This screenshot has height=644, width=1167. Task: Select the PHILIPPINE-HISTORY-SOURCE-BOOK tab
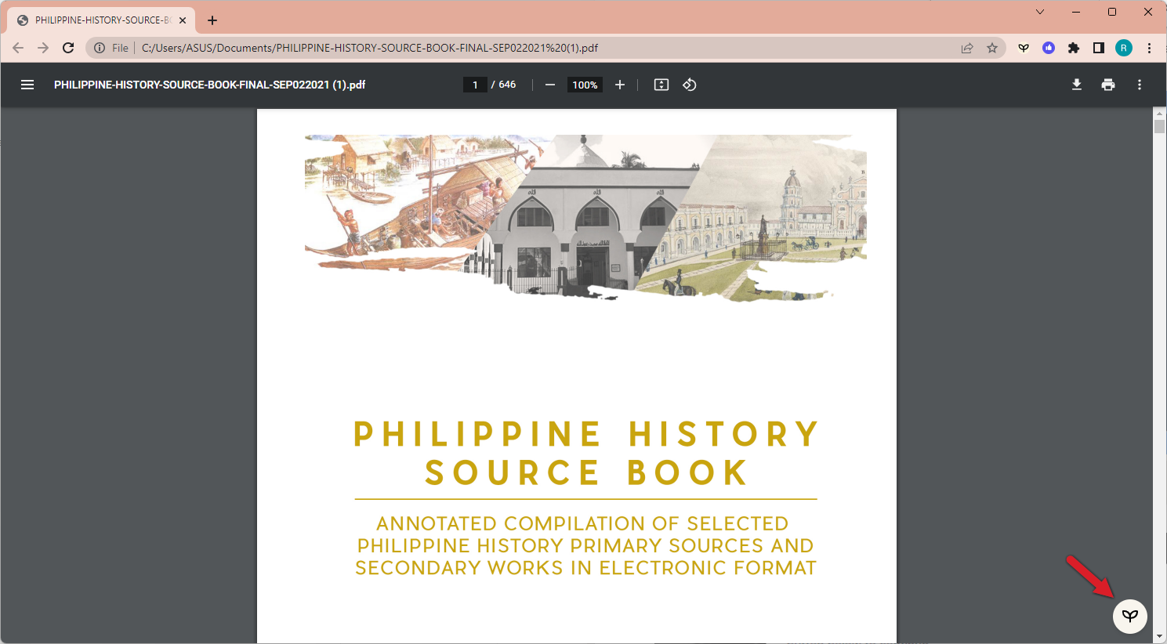pyautogui.click(x=98, y=20)
